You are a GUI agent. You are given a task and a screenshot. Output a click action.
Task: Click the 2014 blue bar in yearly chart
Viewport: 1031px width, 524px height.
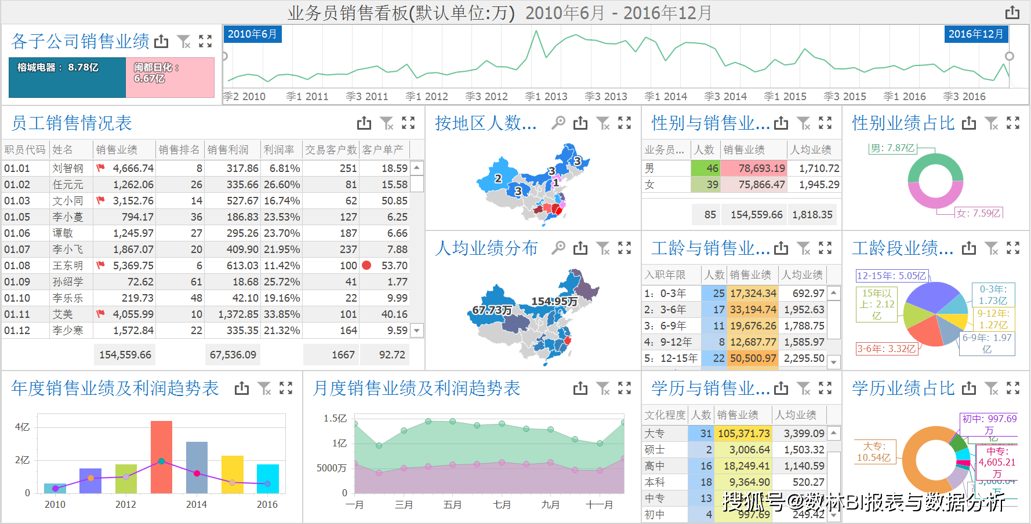pos(197,467)
